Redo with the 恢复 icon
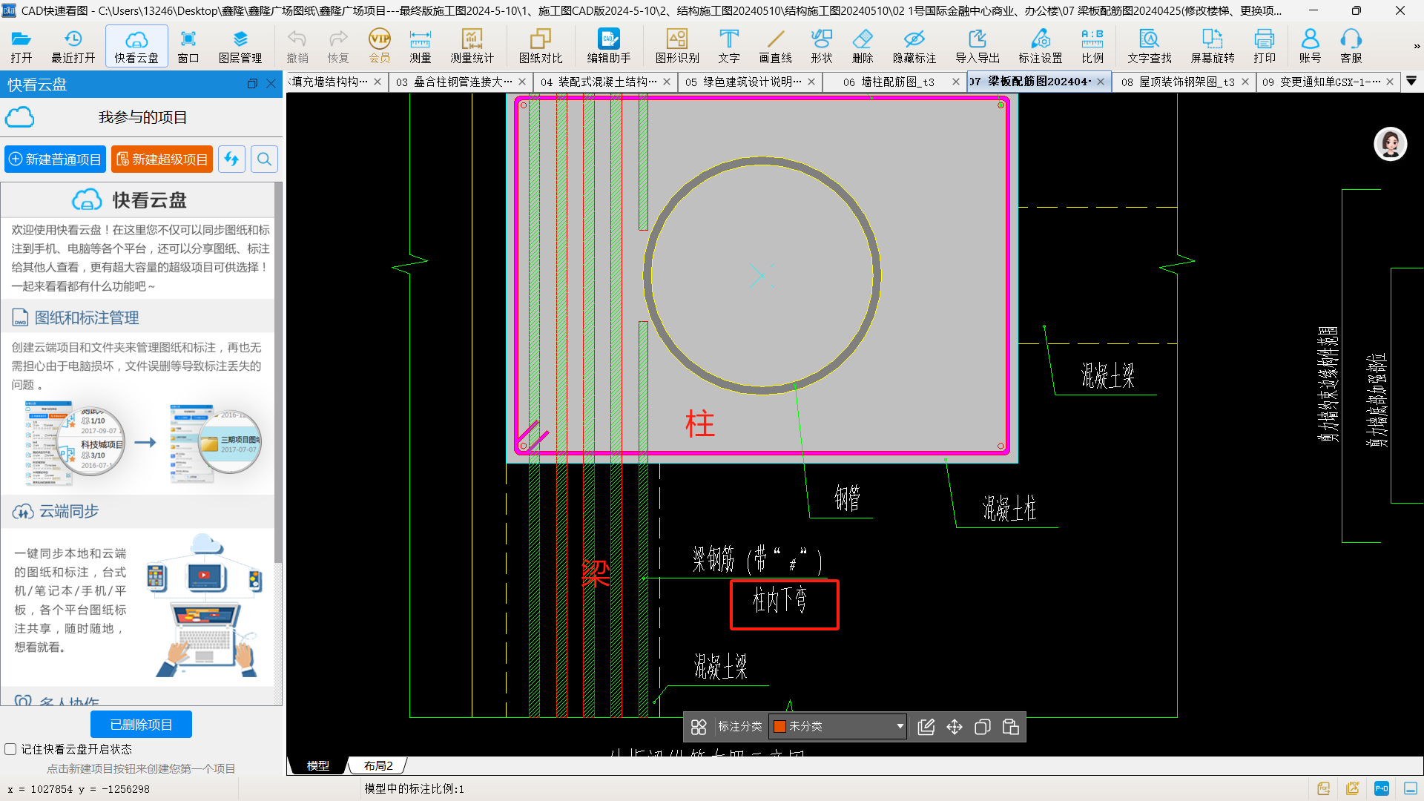The image size is (1424, 801). 338,46
